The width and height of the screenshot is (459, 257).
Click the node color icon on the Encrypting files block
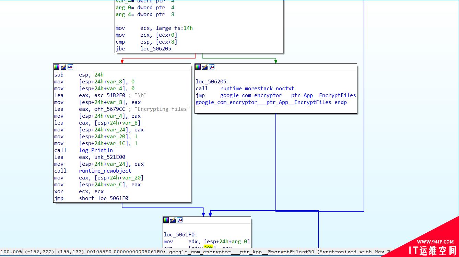coord(57,67)
